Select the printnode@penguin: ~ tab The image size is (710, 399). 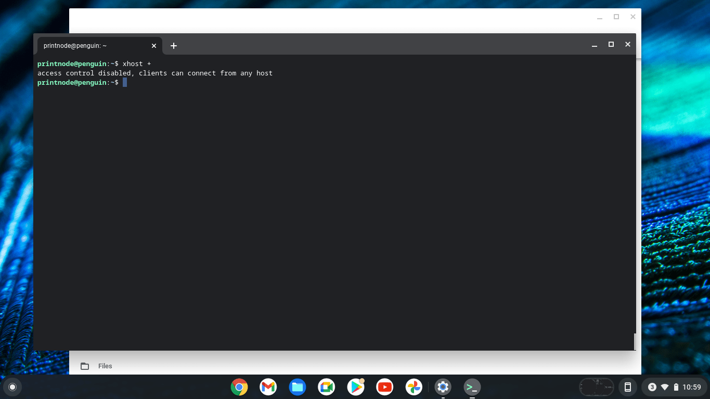[99, 46]
